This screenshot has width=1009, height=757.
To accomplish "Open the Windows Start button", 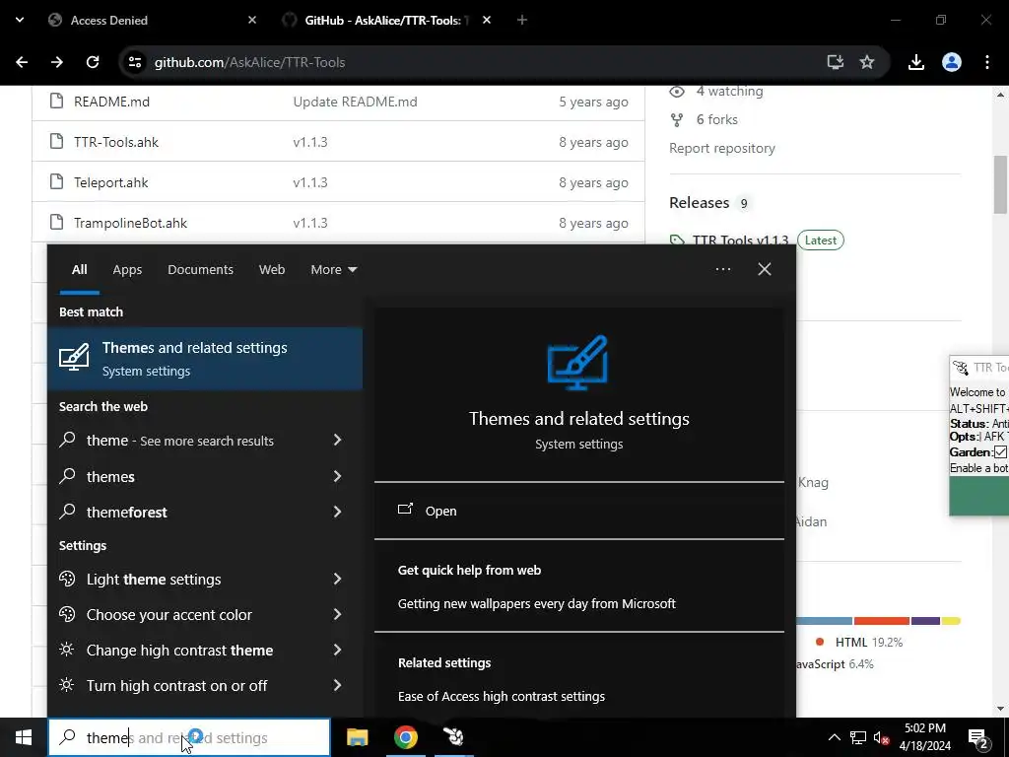I will point(24,737).
